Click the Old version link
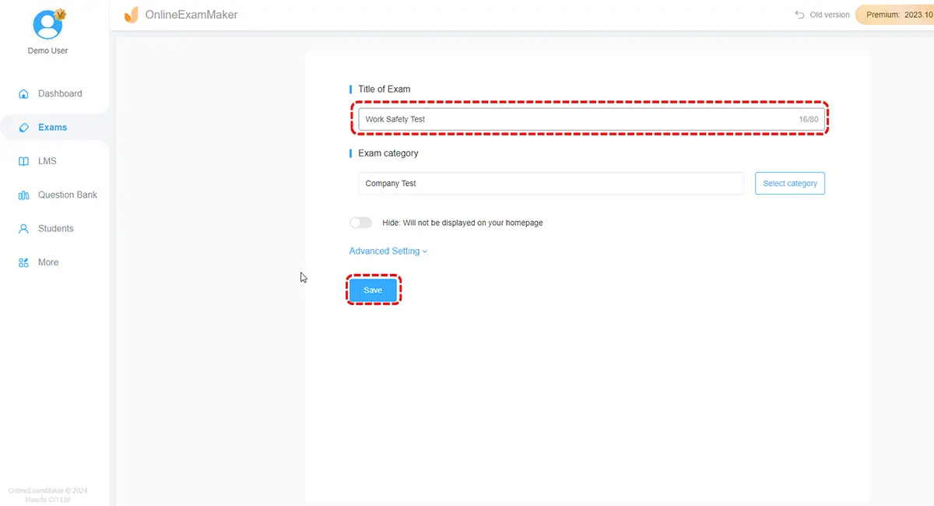The image size is (934, 506). pos(829,15)
